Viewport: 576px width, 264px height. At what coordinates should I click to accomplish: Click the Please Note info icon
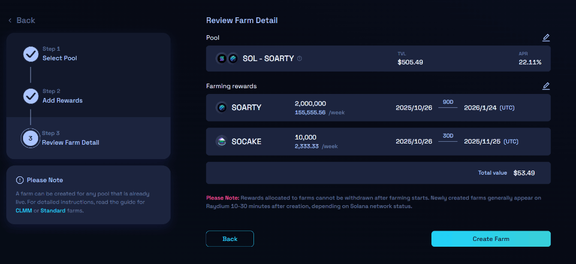point(20,180)
